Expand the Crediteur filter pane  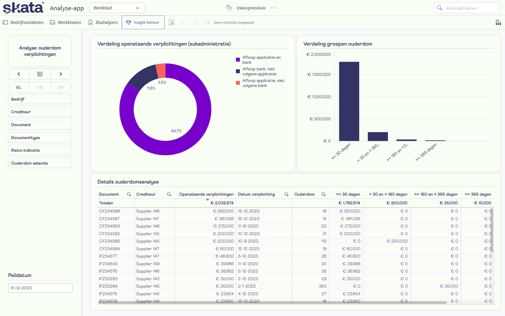click(x=40, y=112)
